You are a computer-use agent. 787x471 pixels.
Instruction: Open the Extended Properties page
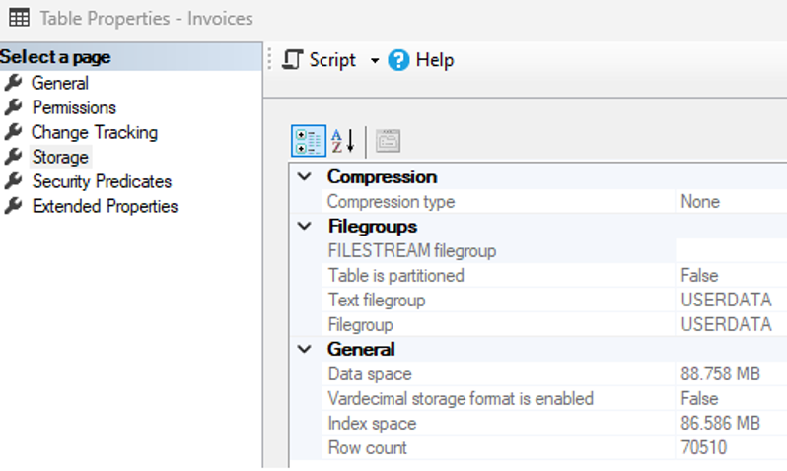pyautogui.click(x=105, y=206)
